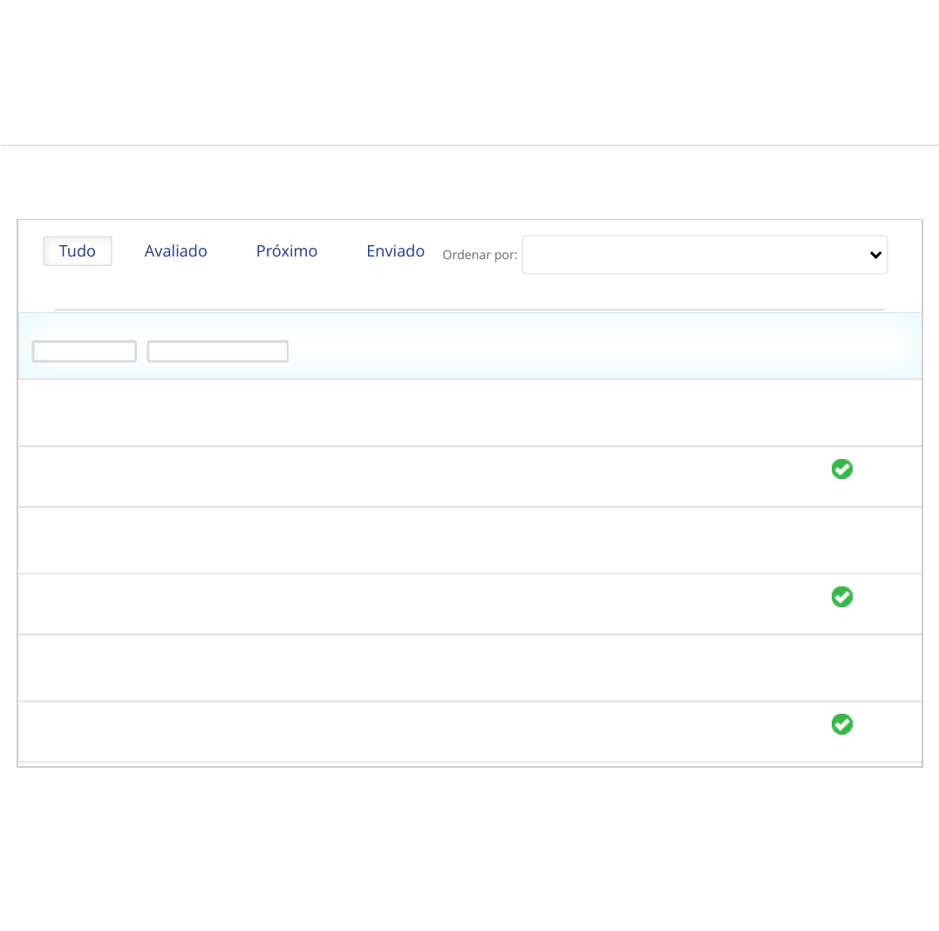
Task: Click the bottom green checkmark icon
Action: tap(841, 724)
